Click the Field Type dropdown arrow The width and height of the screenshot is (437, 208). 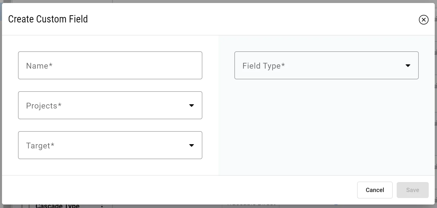(408, 66)
